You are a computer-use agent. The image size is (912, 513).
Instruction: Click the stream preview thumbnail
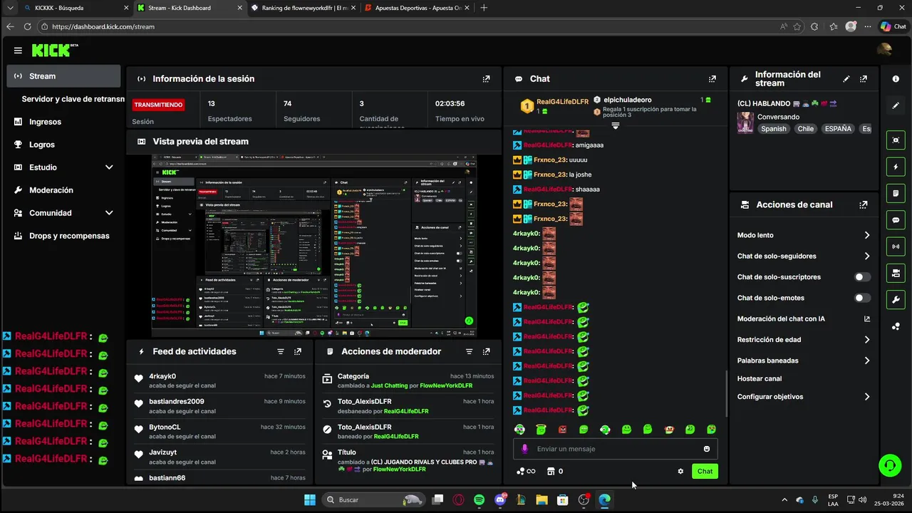click(314, 246)
